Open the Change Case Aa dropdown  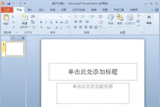point(49,28)
